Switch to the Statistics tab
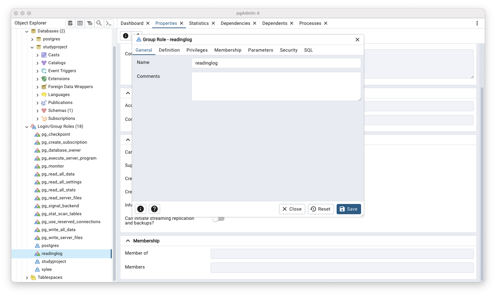The image size is (496, 296). [x=199, y=23]
